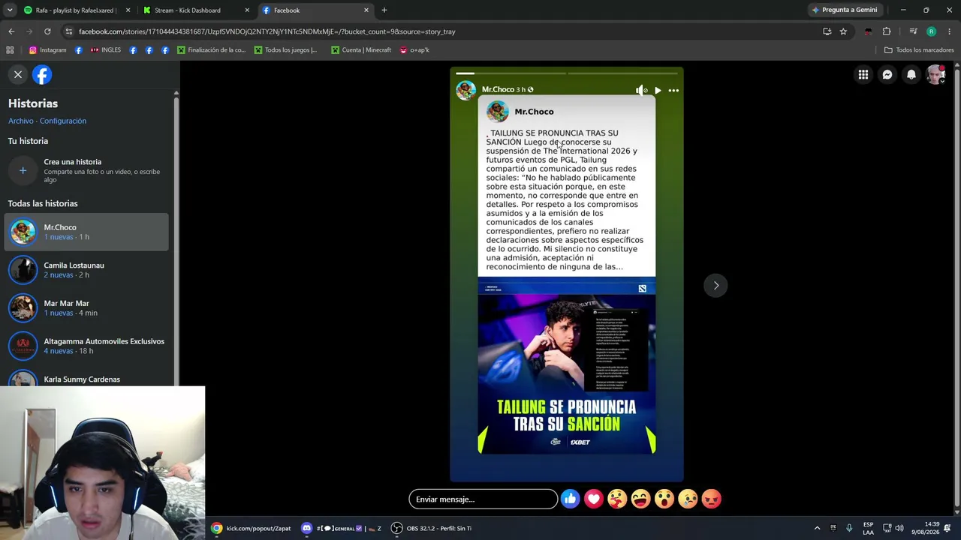961x540 pixels.
Task: Bookmark this page with the star
Action: [x=843, y=31]
